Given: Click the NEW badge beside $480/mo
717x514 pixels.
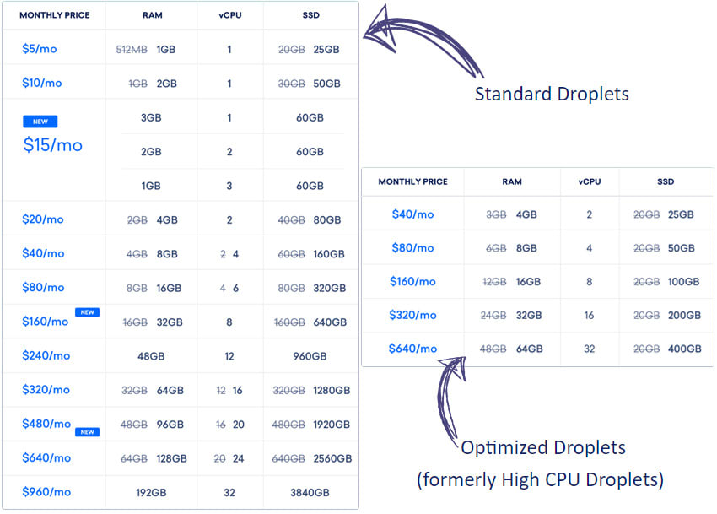Looking at the screenshot, I should [x=88, y=432].
